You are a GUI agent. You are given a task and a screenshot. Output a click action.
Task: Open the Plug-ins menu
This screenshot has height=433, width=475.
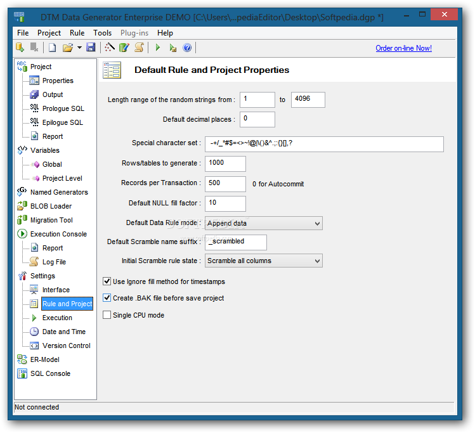[134, 33]
